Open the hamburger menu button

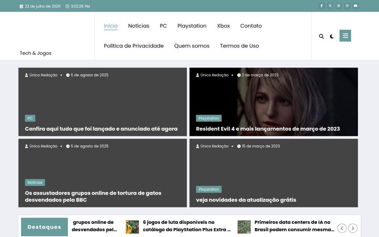[345, 36]
